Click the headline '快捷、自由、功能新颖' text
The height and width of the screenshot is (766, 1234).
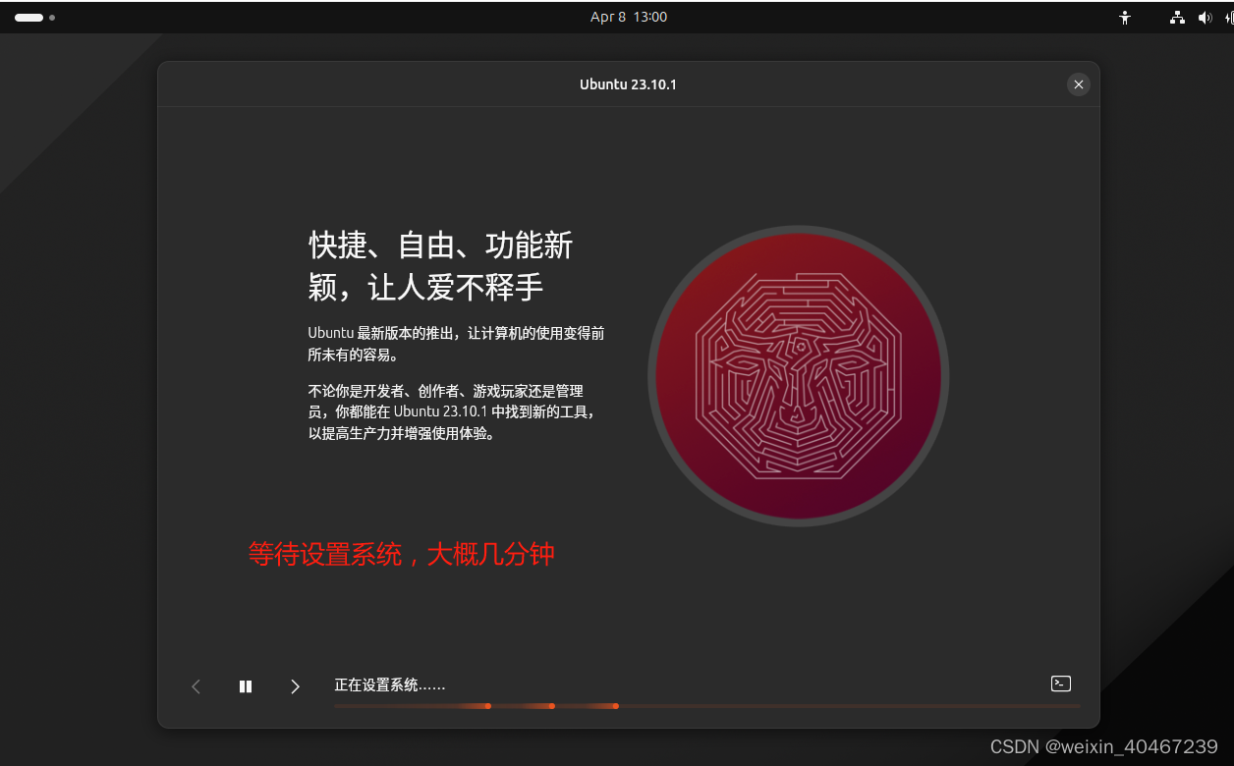click(x=440, y=266)
